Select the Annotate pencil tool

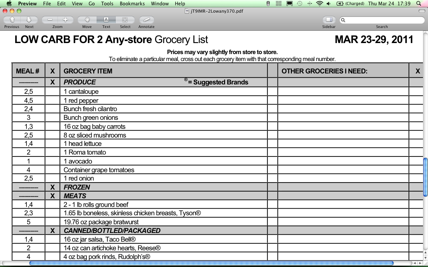pos(146,20)
